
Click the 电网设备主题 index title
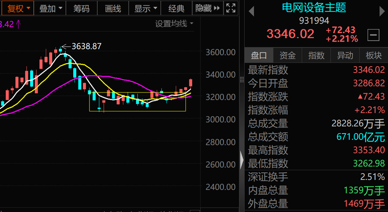[x=314, y=8]
